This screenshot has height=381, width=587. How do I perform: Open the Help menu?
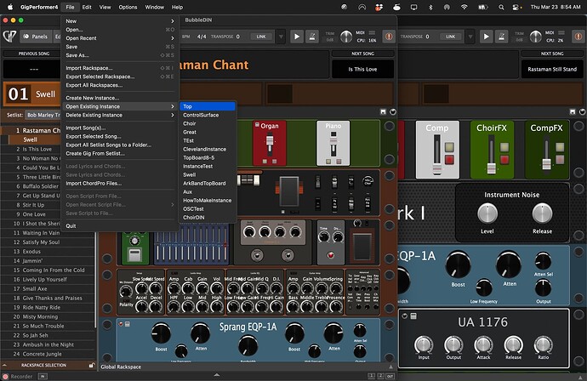177,7
